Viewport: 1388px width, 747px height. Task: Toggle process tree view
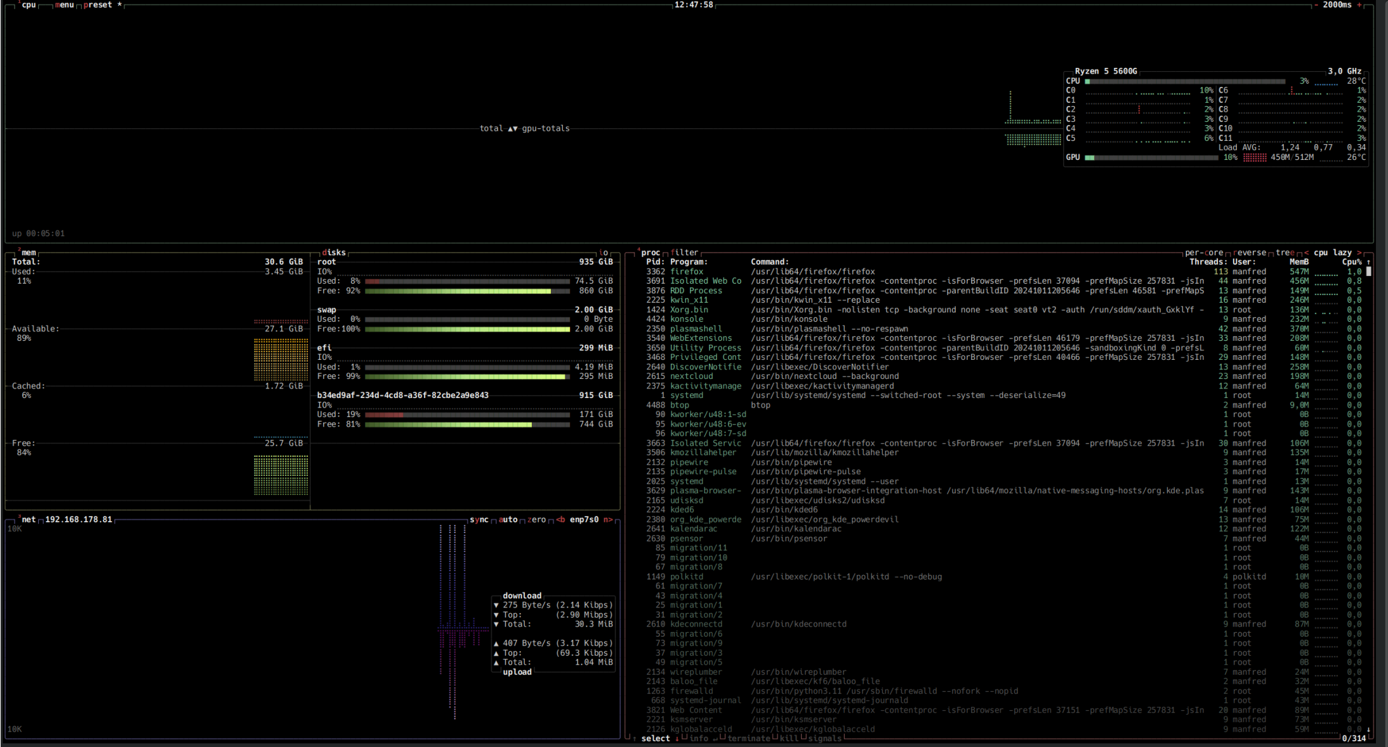click(x=1285, y=253)
